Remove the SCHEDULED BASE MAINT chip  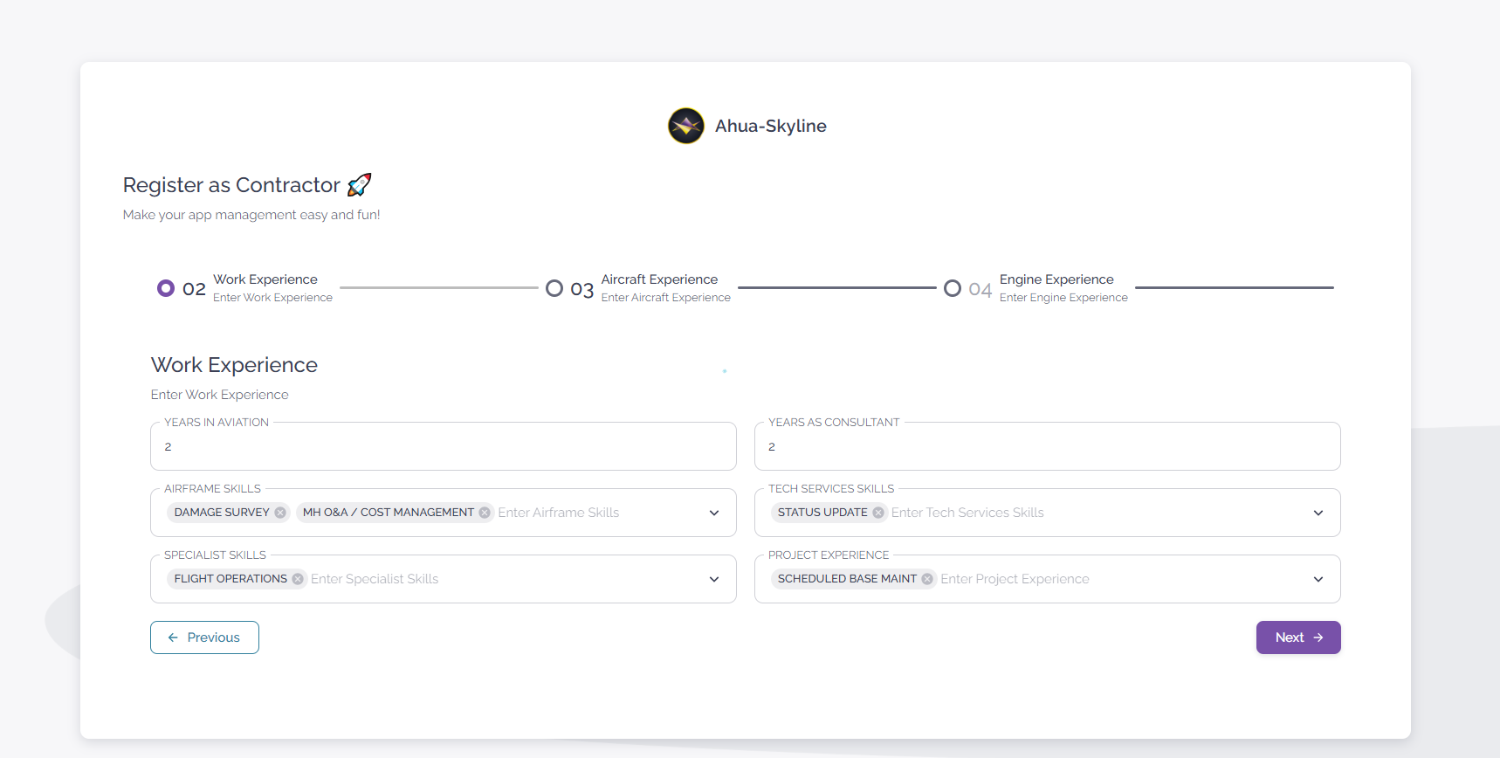click(927, 579)
